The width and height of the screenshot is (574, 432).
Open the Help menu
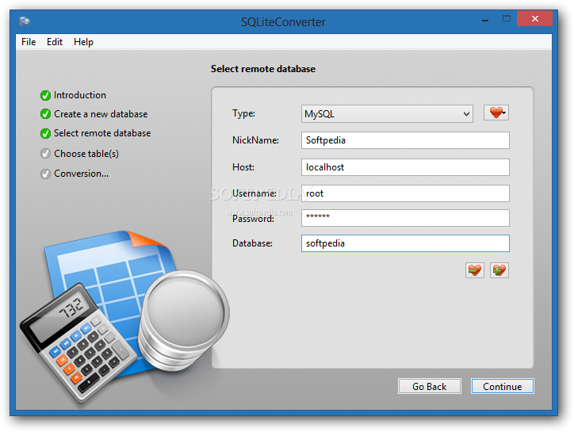coord(83,42)
